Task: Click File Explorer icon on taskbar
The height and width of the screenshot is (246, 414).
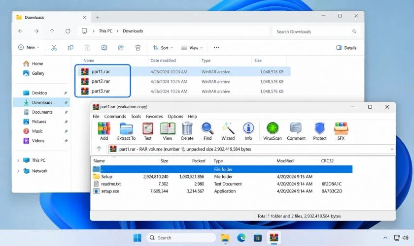Action: point(225,238)
